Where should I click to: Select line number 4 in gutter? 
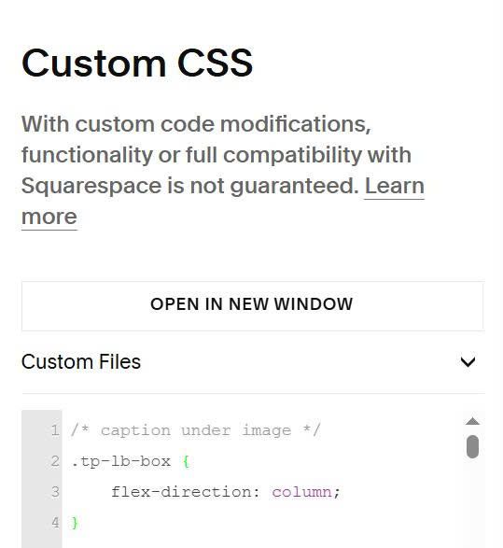coord(55,523)
